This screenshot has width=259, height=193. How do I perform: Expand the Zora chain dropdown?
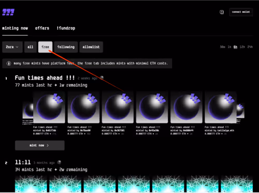tap(12, 47)
